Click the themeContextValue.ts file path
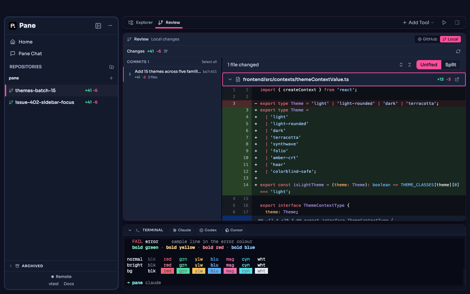Viewport: 470px width, 294px height. point(296,79)
